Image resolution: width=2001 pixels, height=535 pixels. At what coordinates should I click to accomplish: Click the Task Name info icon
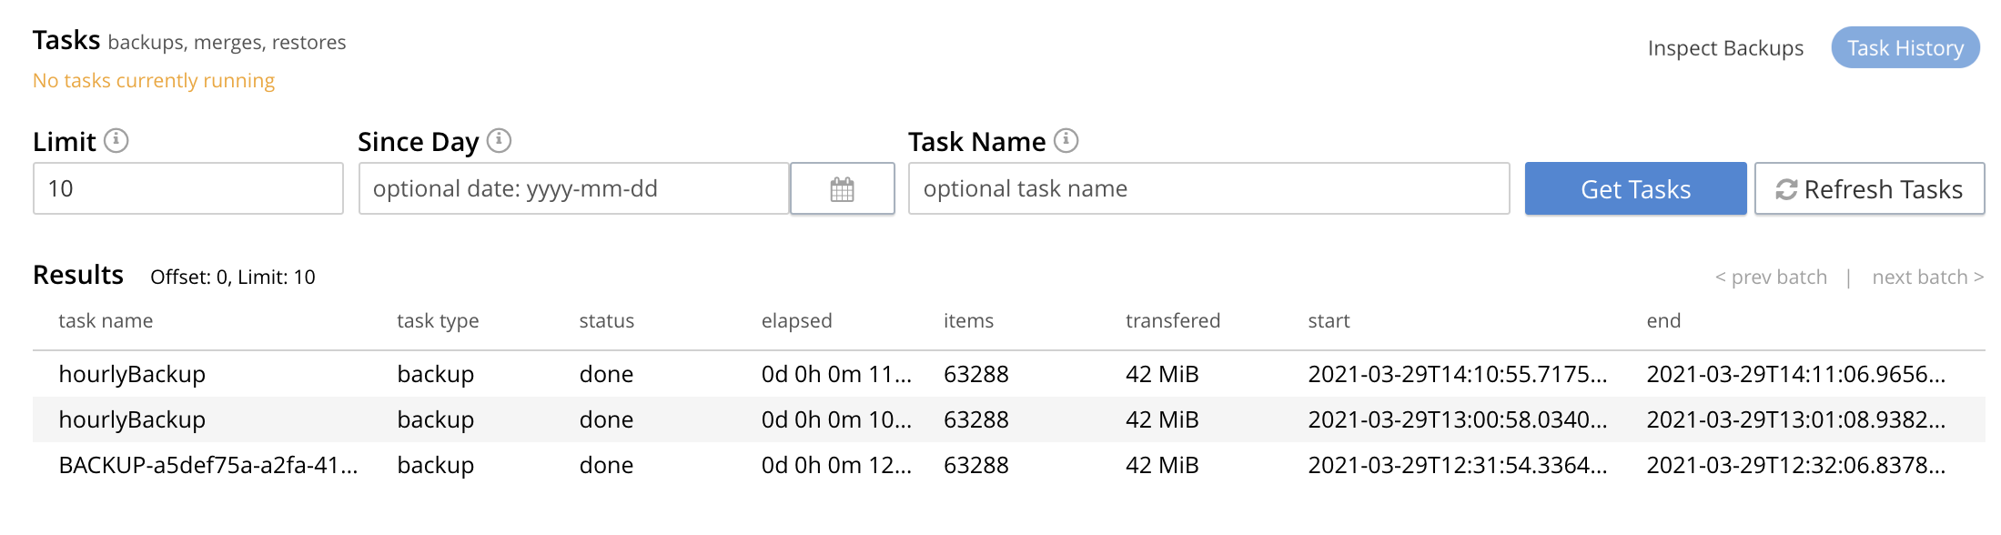pos(1066,141)
